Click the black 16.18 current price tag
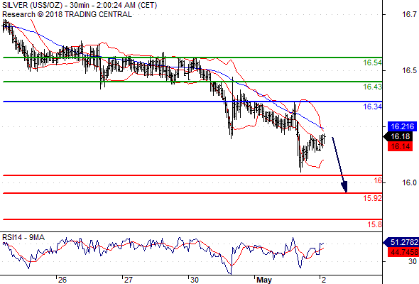 401,136
